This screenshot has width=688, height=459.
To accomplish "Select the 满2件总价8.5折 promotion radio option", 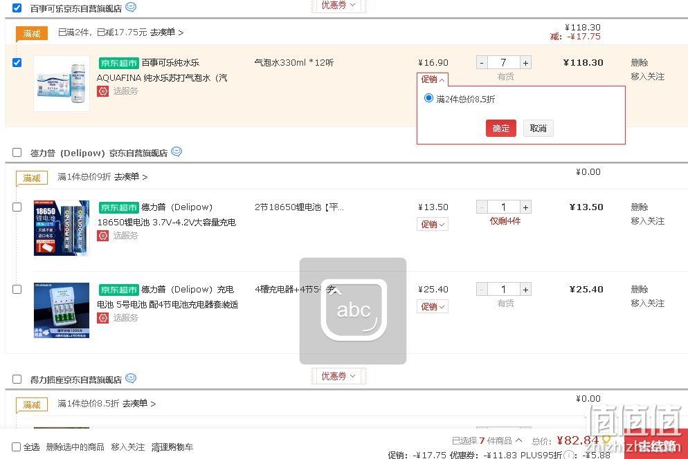I will [428, 98].
